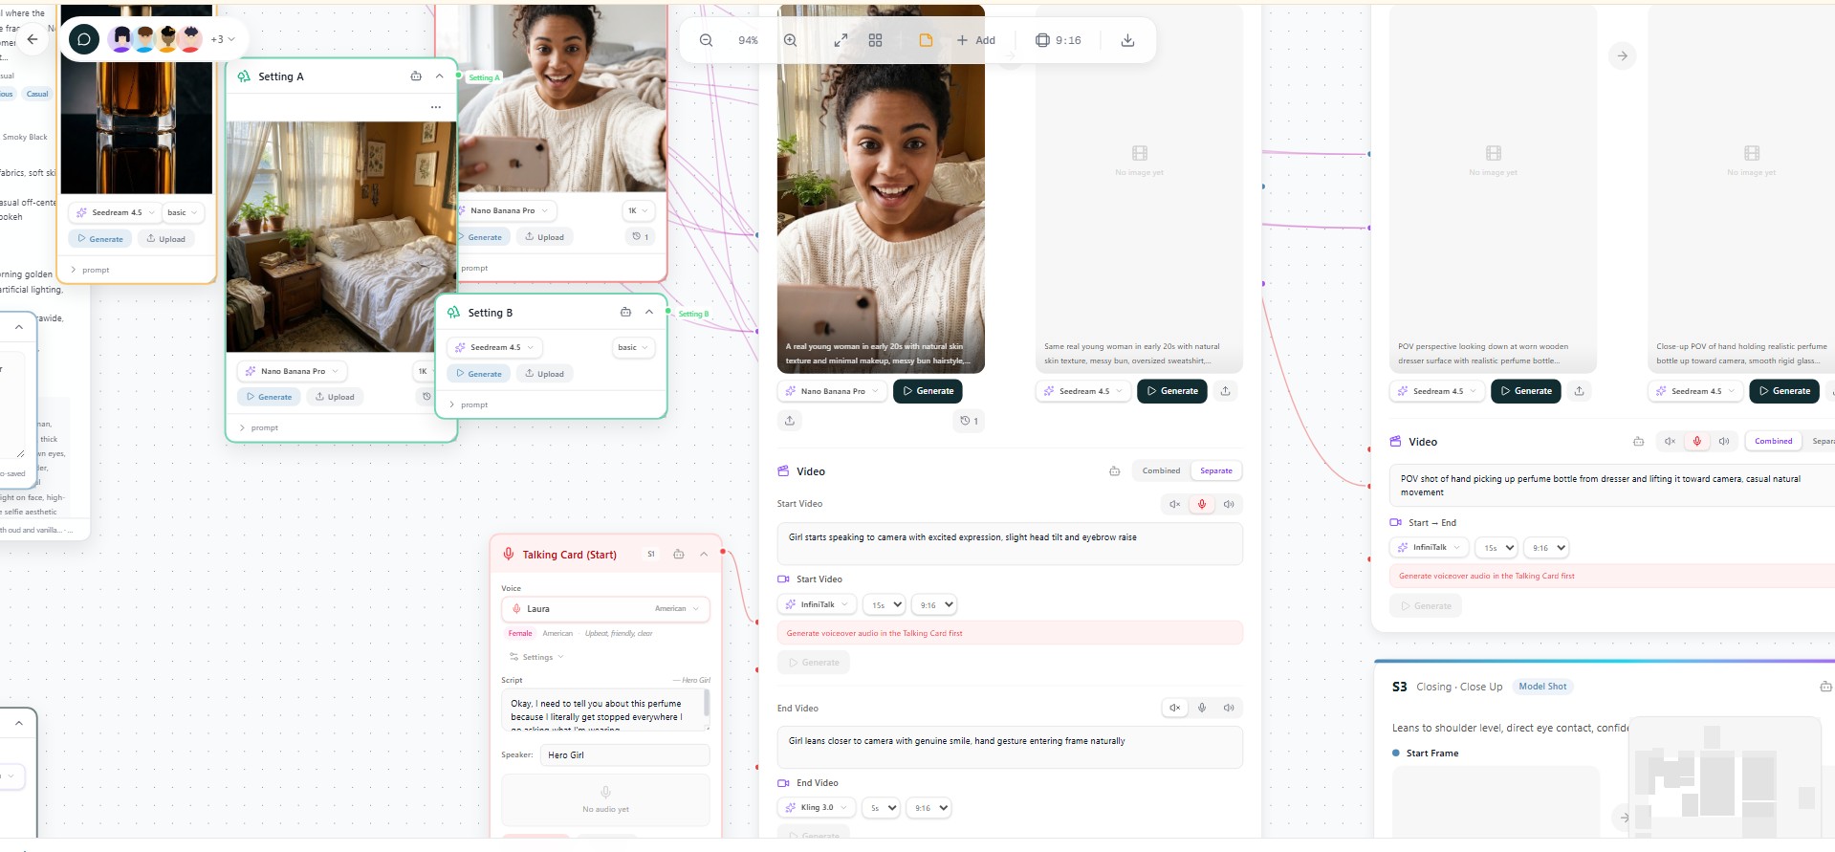Click the robot icon in the S3 Closing header
1835x852 pixels.
1825,687
